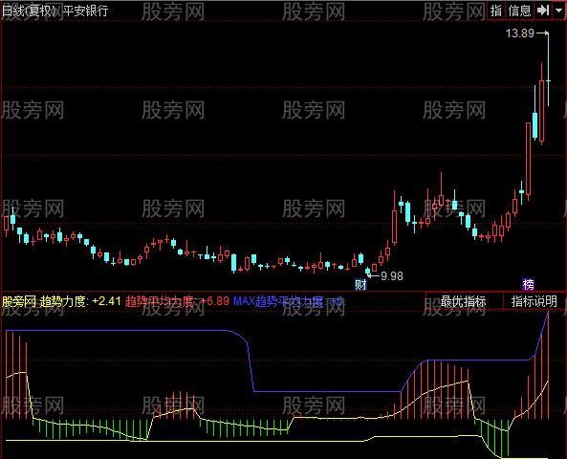This screenshot has height=459, width=567.
Task: Click the 财 marker icon
Action: 360,285
